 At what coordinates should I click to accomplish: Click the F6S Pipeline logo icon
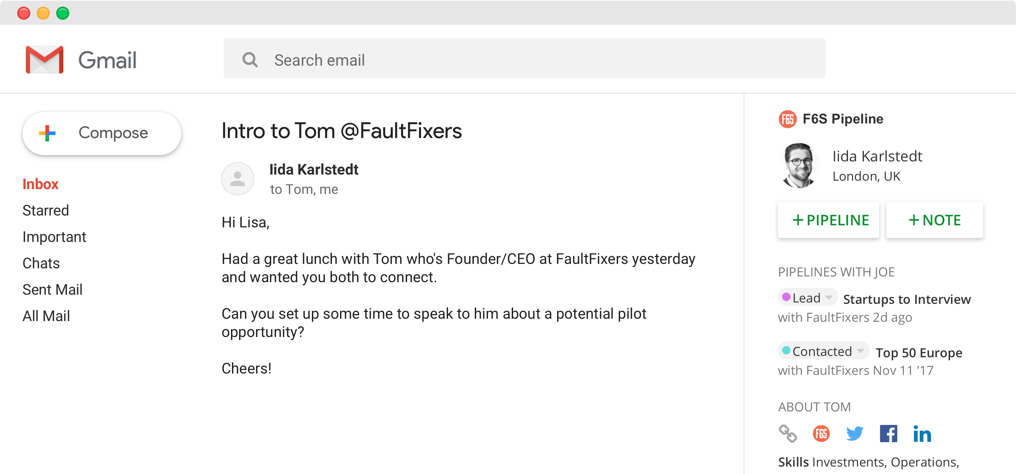[x=787, y=119]
